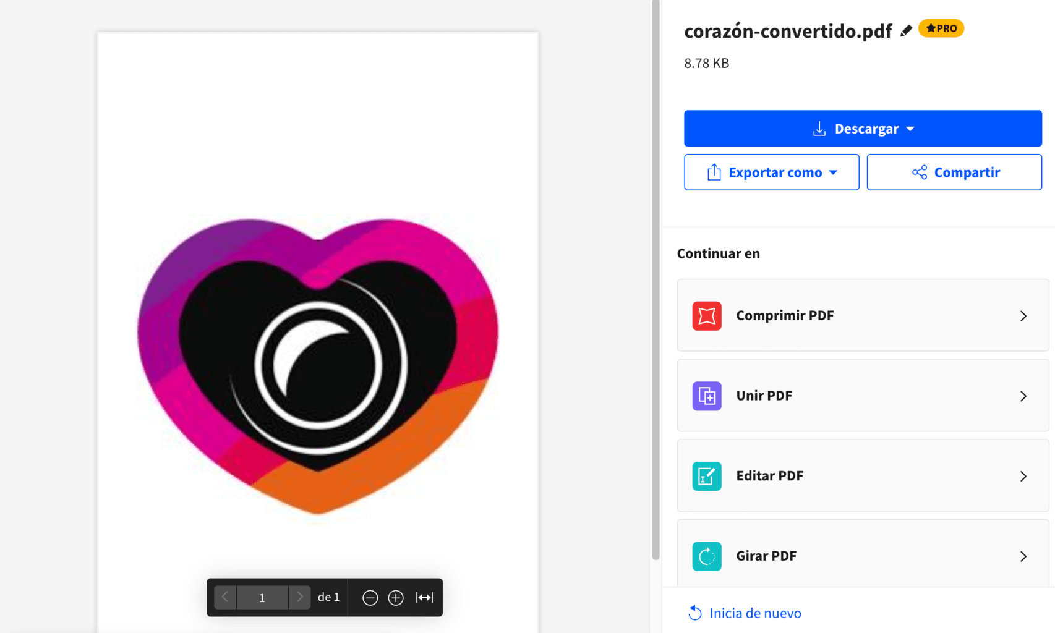Click the Descargar download button

pos(863,129)
